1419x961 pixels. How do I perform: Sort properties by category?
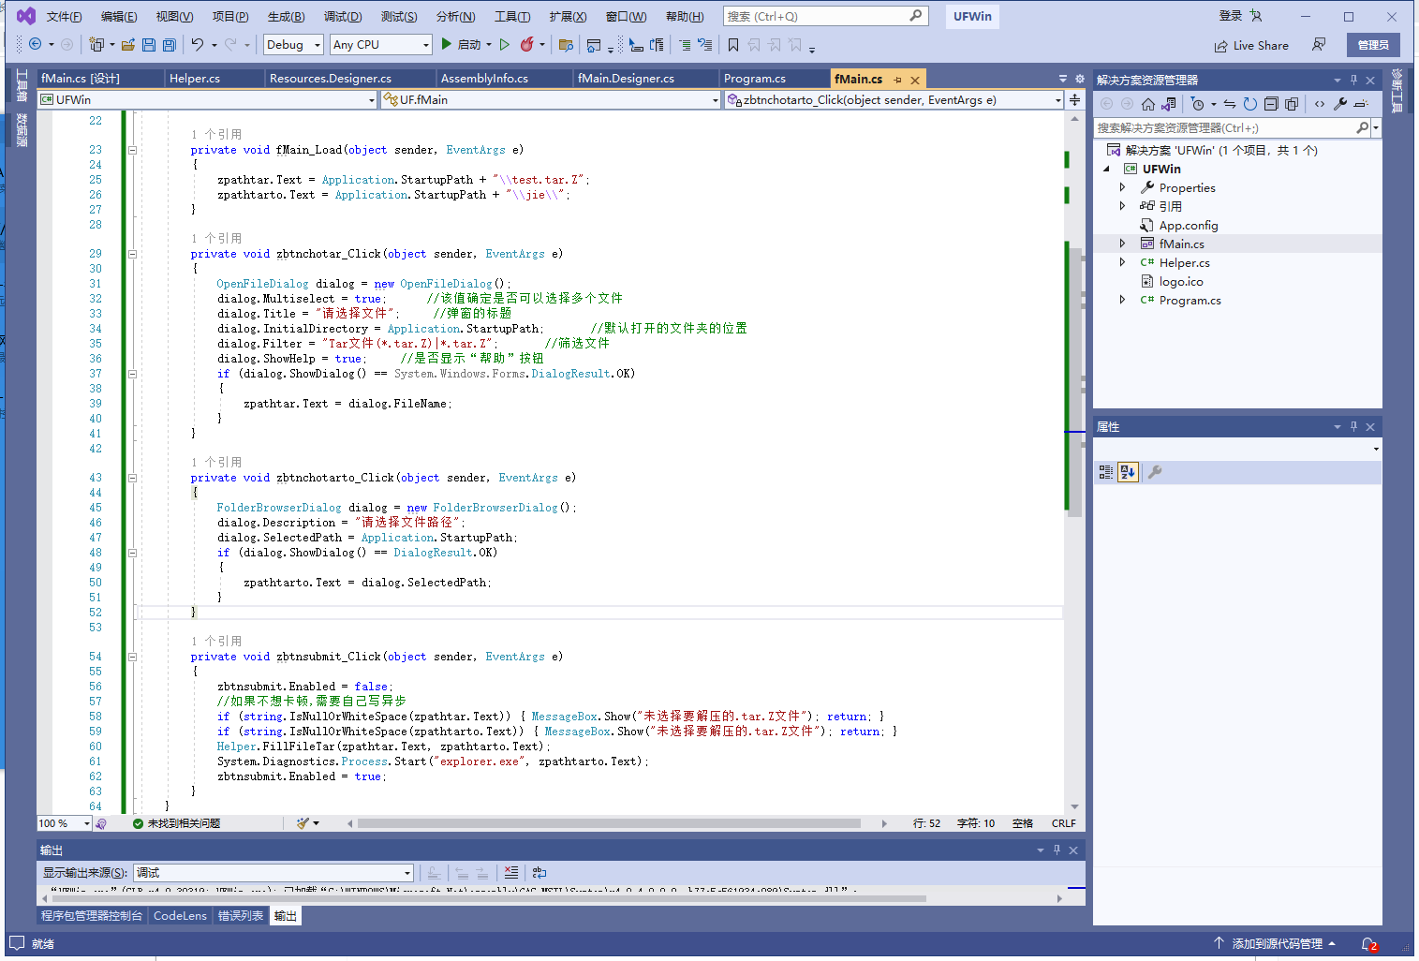1106,472
